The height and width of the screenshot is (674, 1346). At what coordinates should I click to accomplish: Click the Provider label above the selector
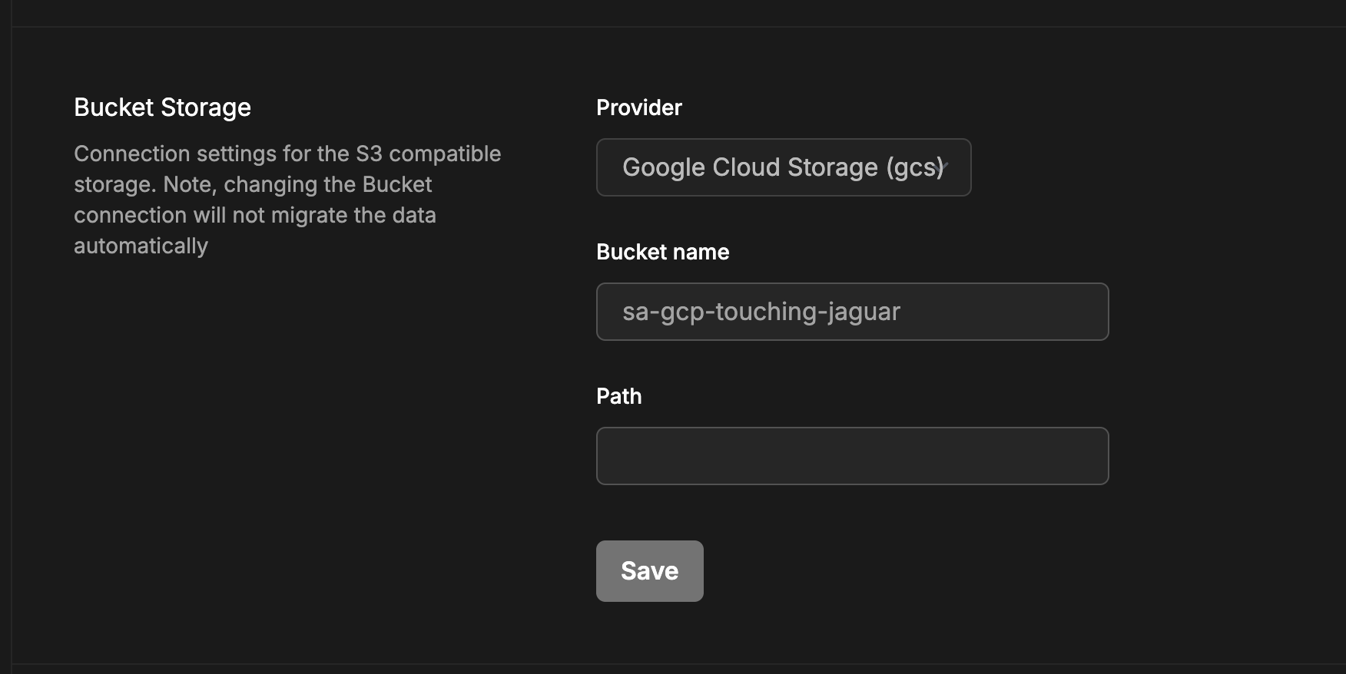pos(638,107)
